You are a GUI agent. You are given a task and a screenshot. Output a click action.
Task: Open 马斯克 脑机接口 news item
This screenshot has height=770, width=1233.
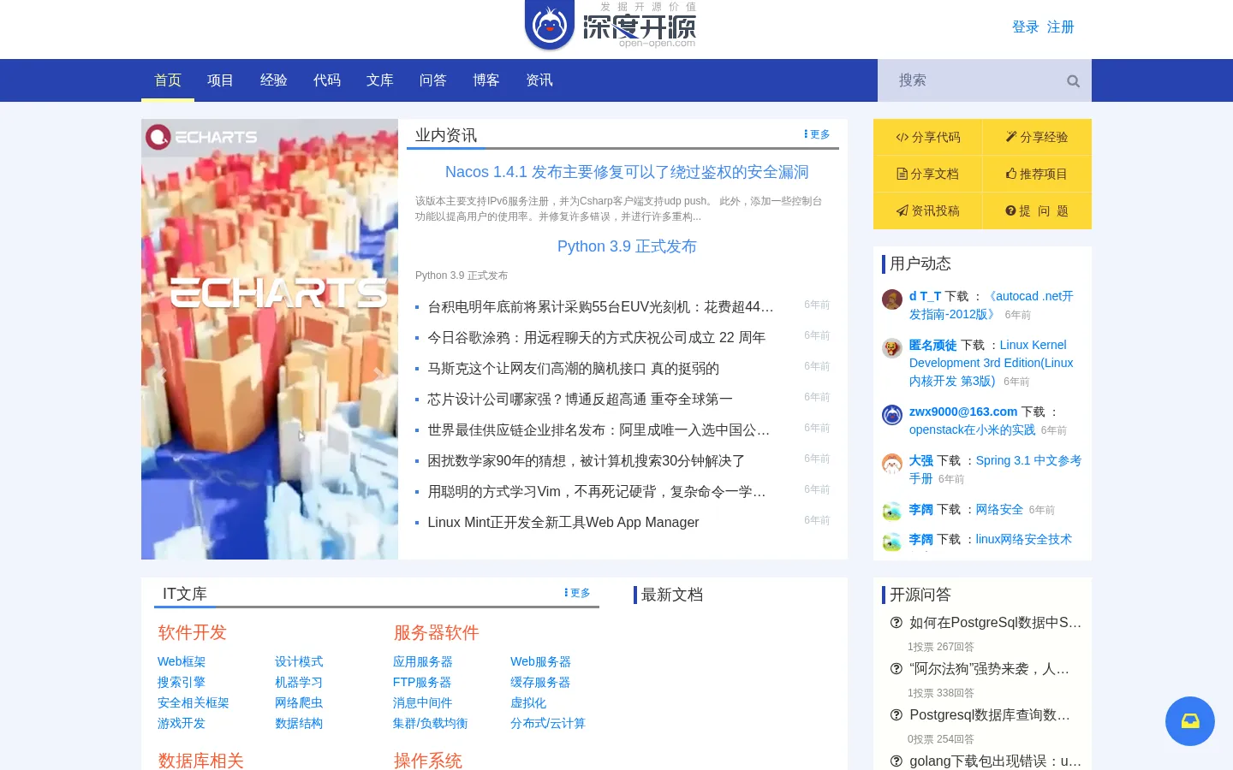point(574,368)
